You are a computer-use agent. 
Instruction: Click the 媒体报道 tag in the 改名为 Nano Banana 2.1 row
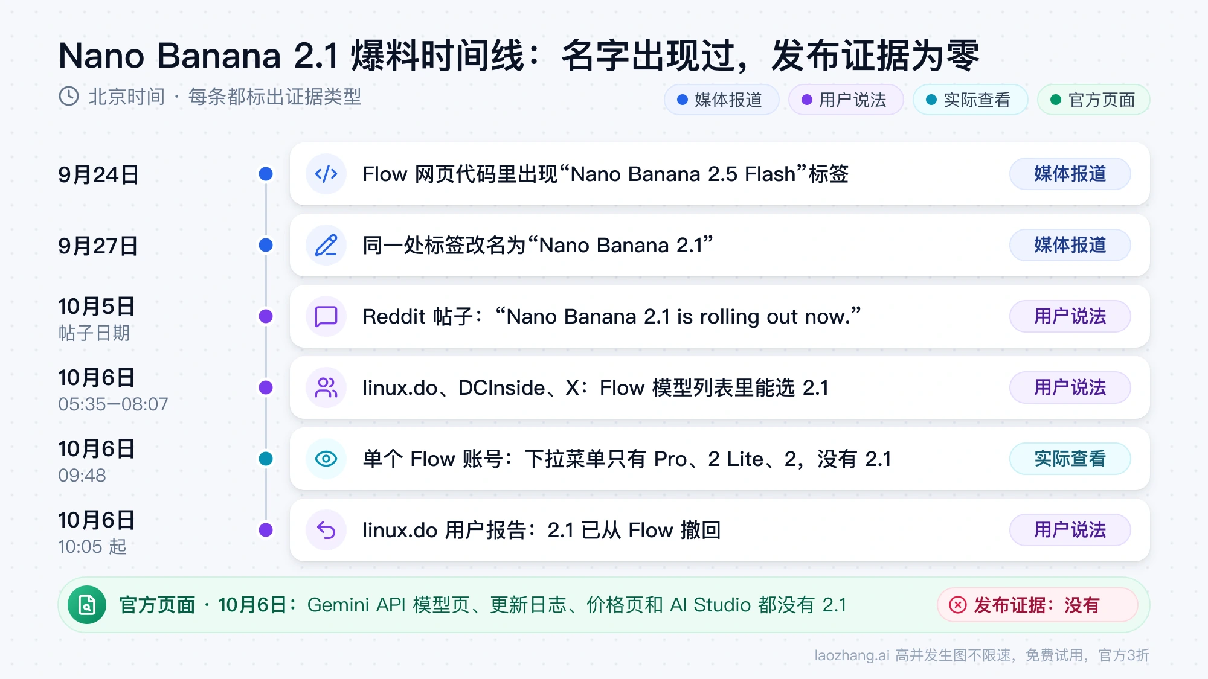(x=1070, y=245)
